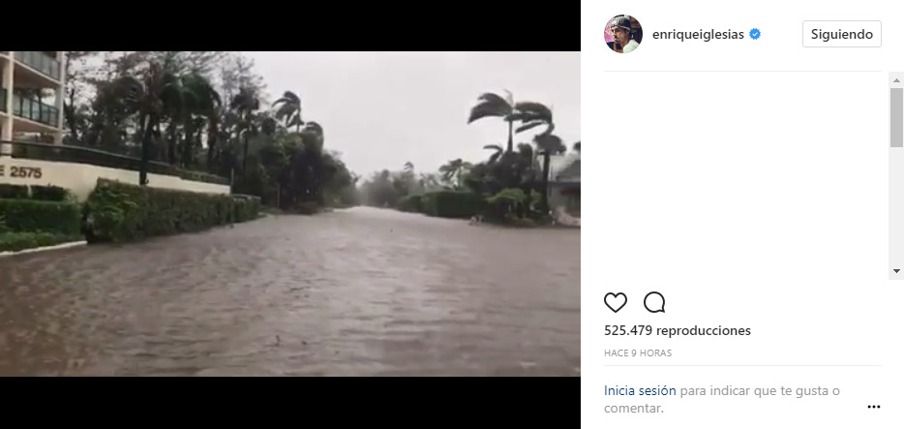Click the scrollbar up arrow in comments
The height and width of the screenshot is (429, 904).
point(896,79)
